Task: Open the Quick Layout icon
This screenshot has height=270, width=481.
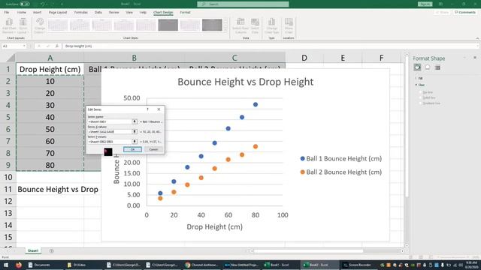Action: click(x=23, y=22)
